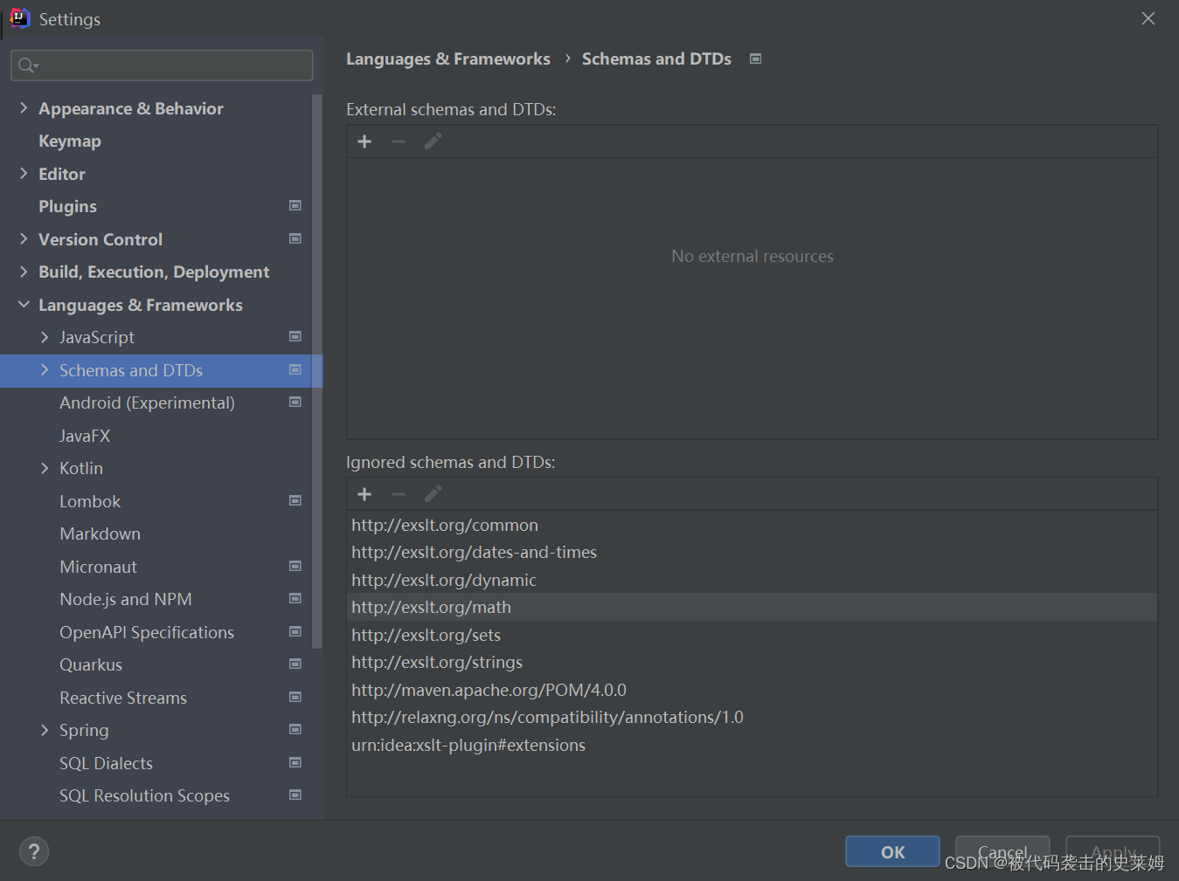Click project-level icon beside Schemas and DTDs breadcrumb
Screen dimensions: 1179x881
pyautogui.click(x=756, y=59)
